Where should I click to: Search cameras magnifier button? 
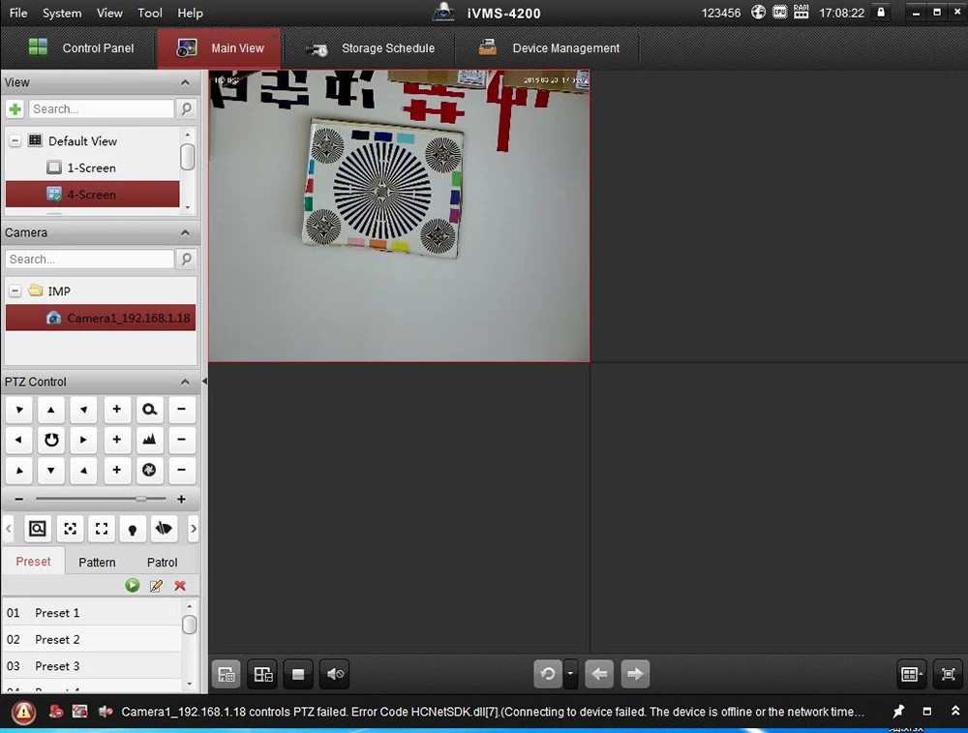186,260
